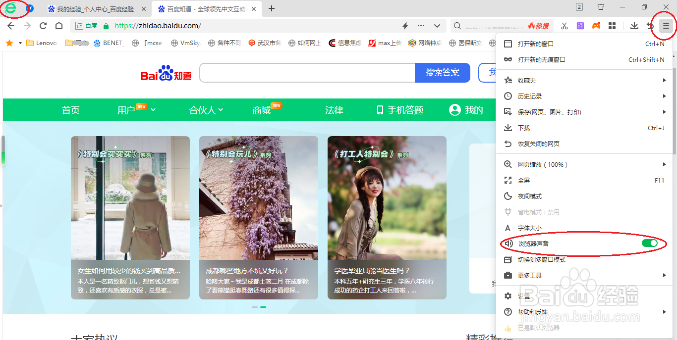Expand the 历史记录 submenu
This screenshot has width=677, height=340.
[x=584, y=97]
